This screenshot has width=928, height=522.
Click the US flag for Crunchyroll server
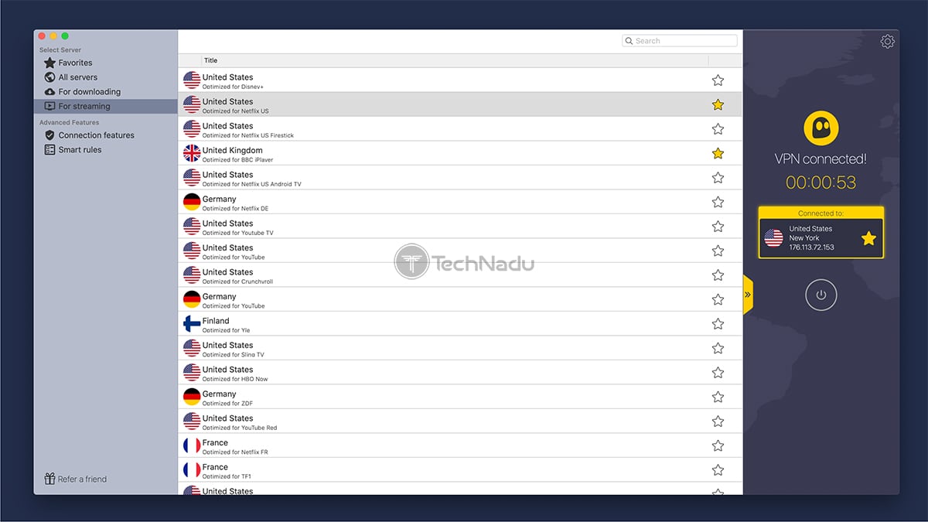click(x=192, y=275)
